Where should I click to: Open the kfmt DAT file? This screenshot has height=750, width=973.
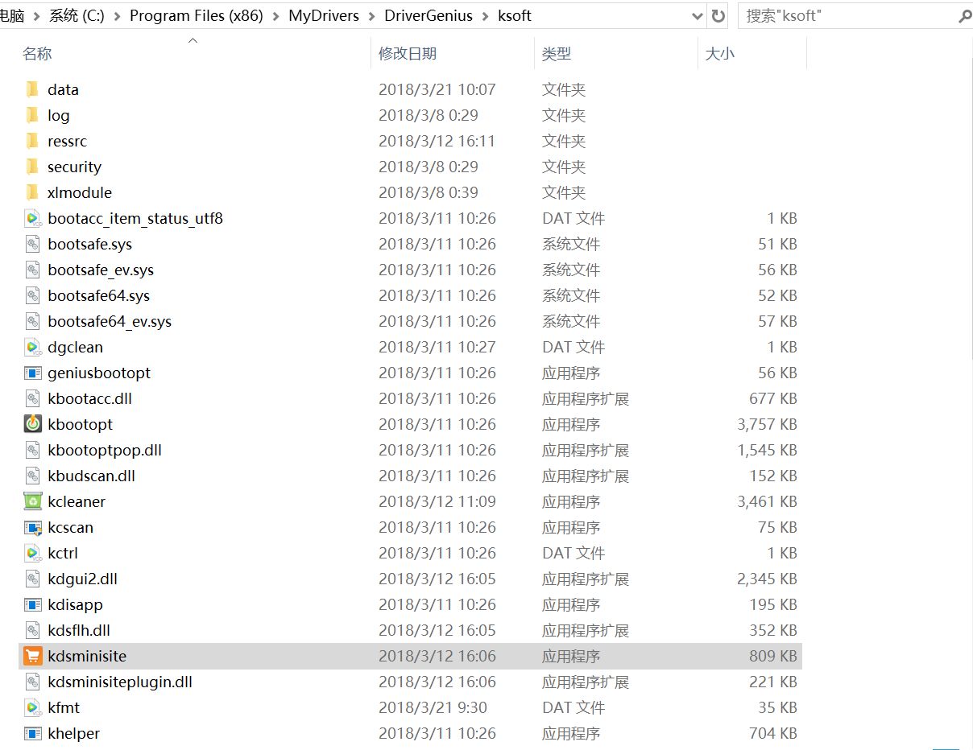(x=60, y=707)
